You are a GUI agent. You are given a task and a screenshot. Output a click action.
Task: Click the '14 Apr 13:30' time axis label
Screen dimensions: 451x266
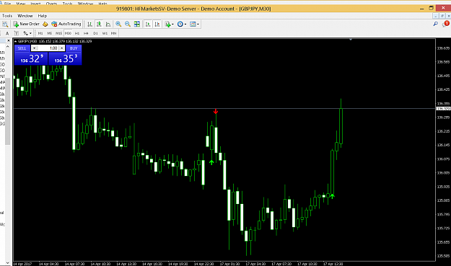pyautogui.click(x=126, y=264)
